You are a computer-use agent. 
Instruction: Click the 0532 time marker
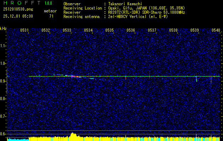(46, 30)
